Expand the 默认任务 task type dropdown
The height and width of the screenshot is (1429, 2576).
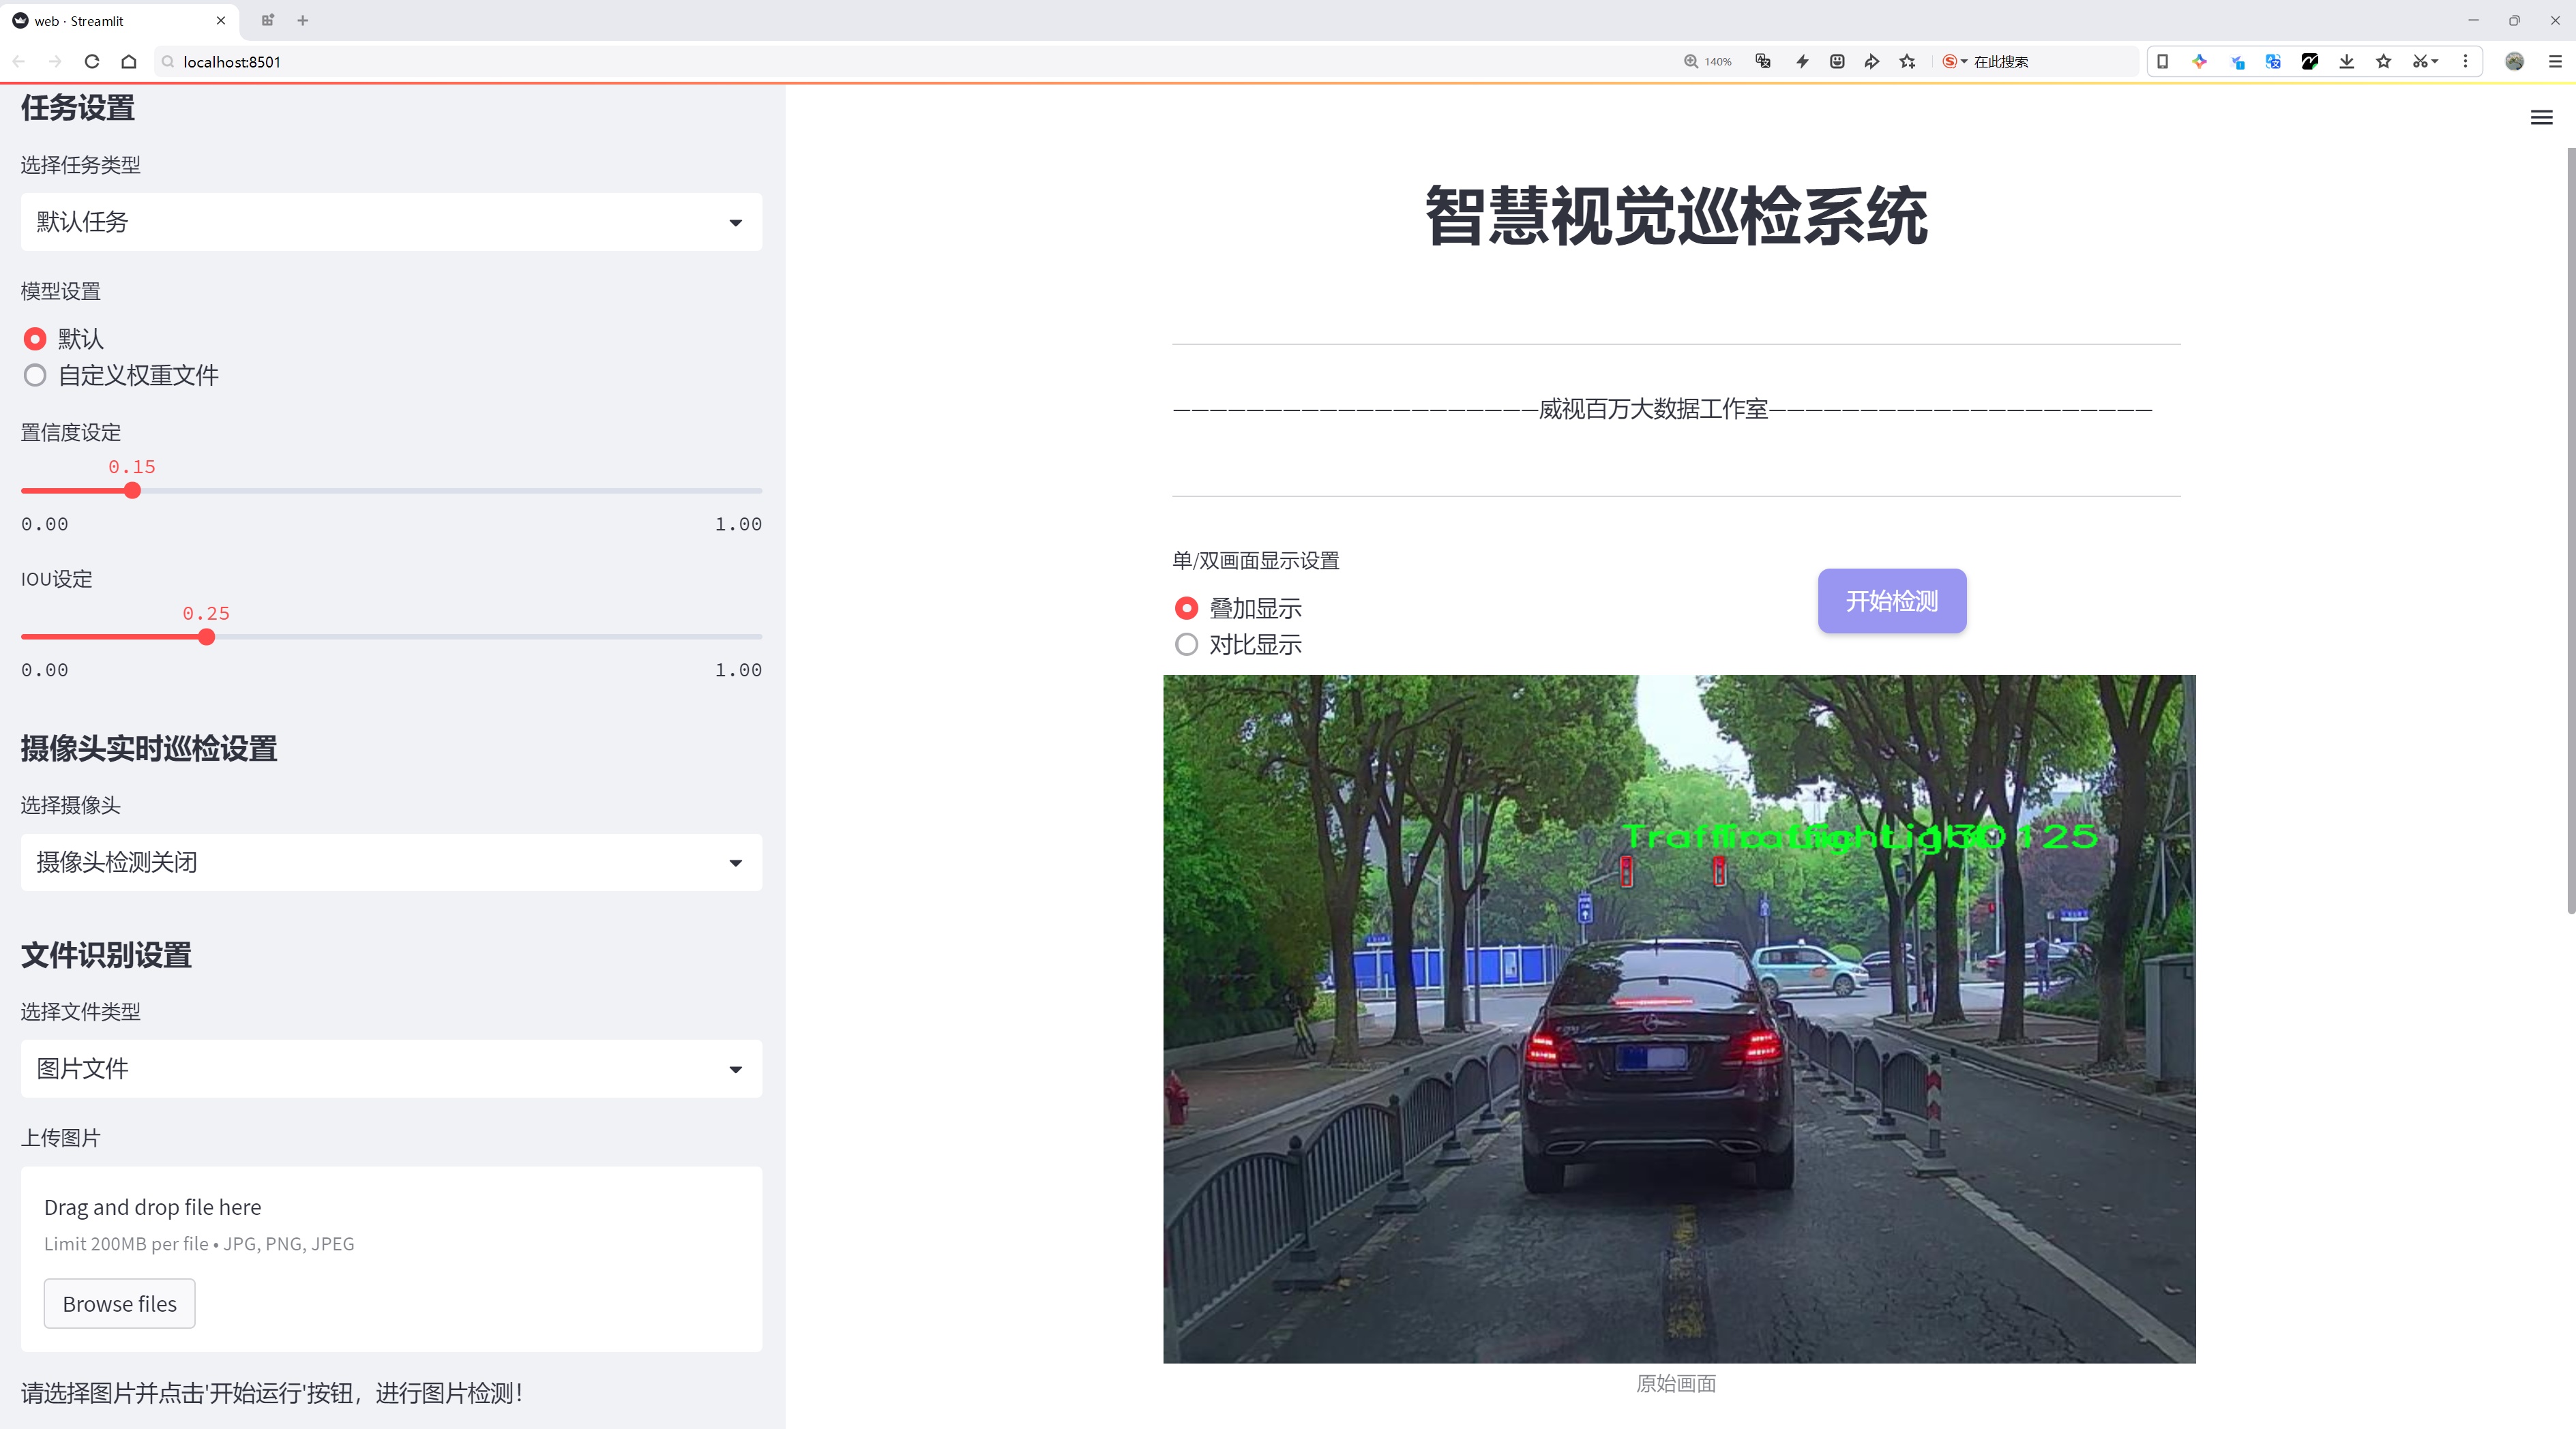click(391, 222)
